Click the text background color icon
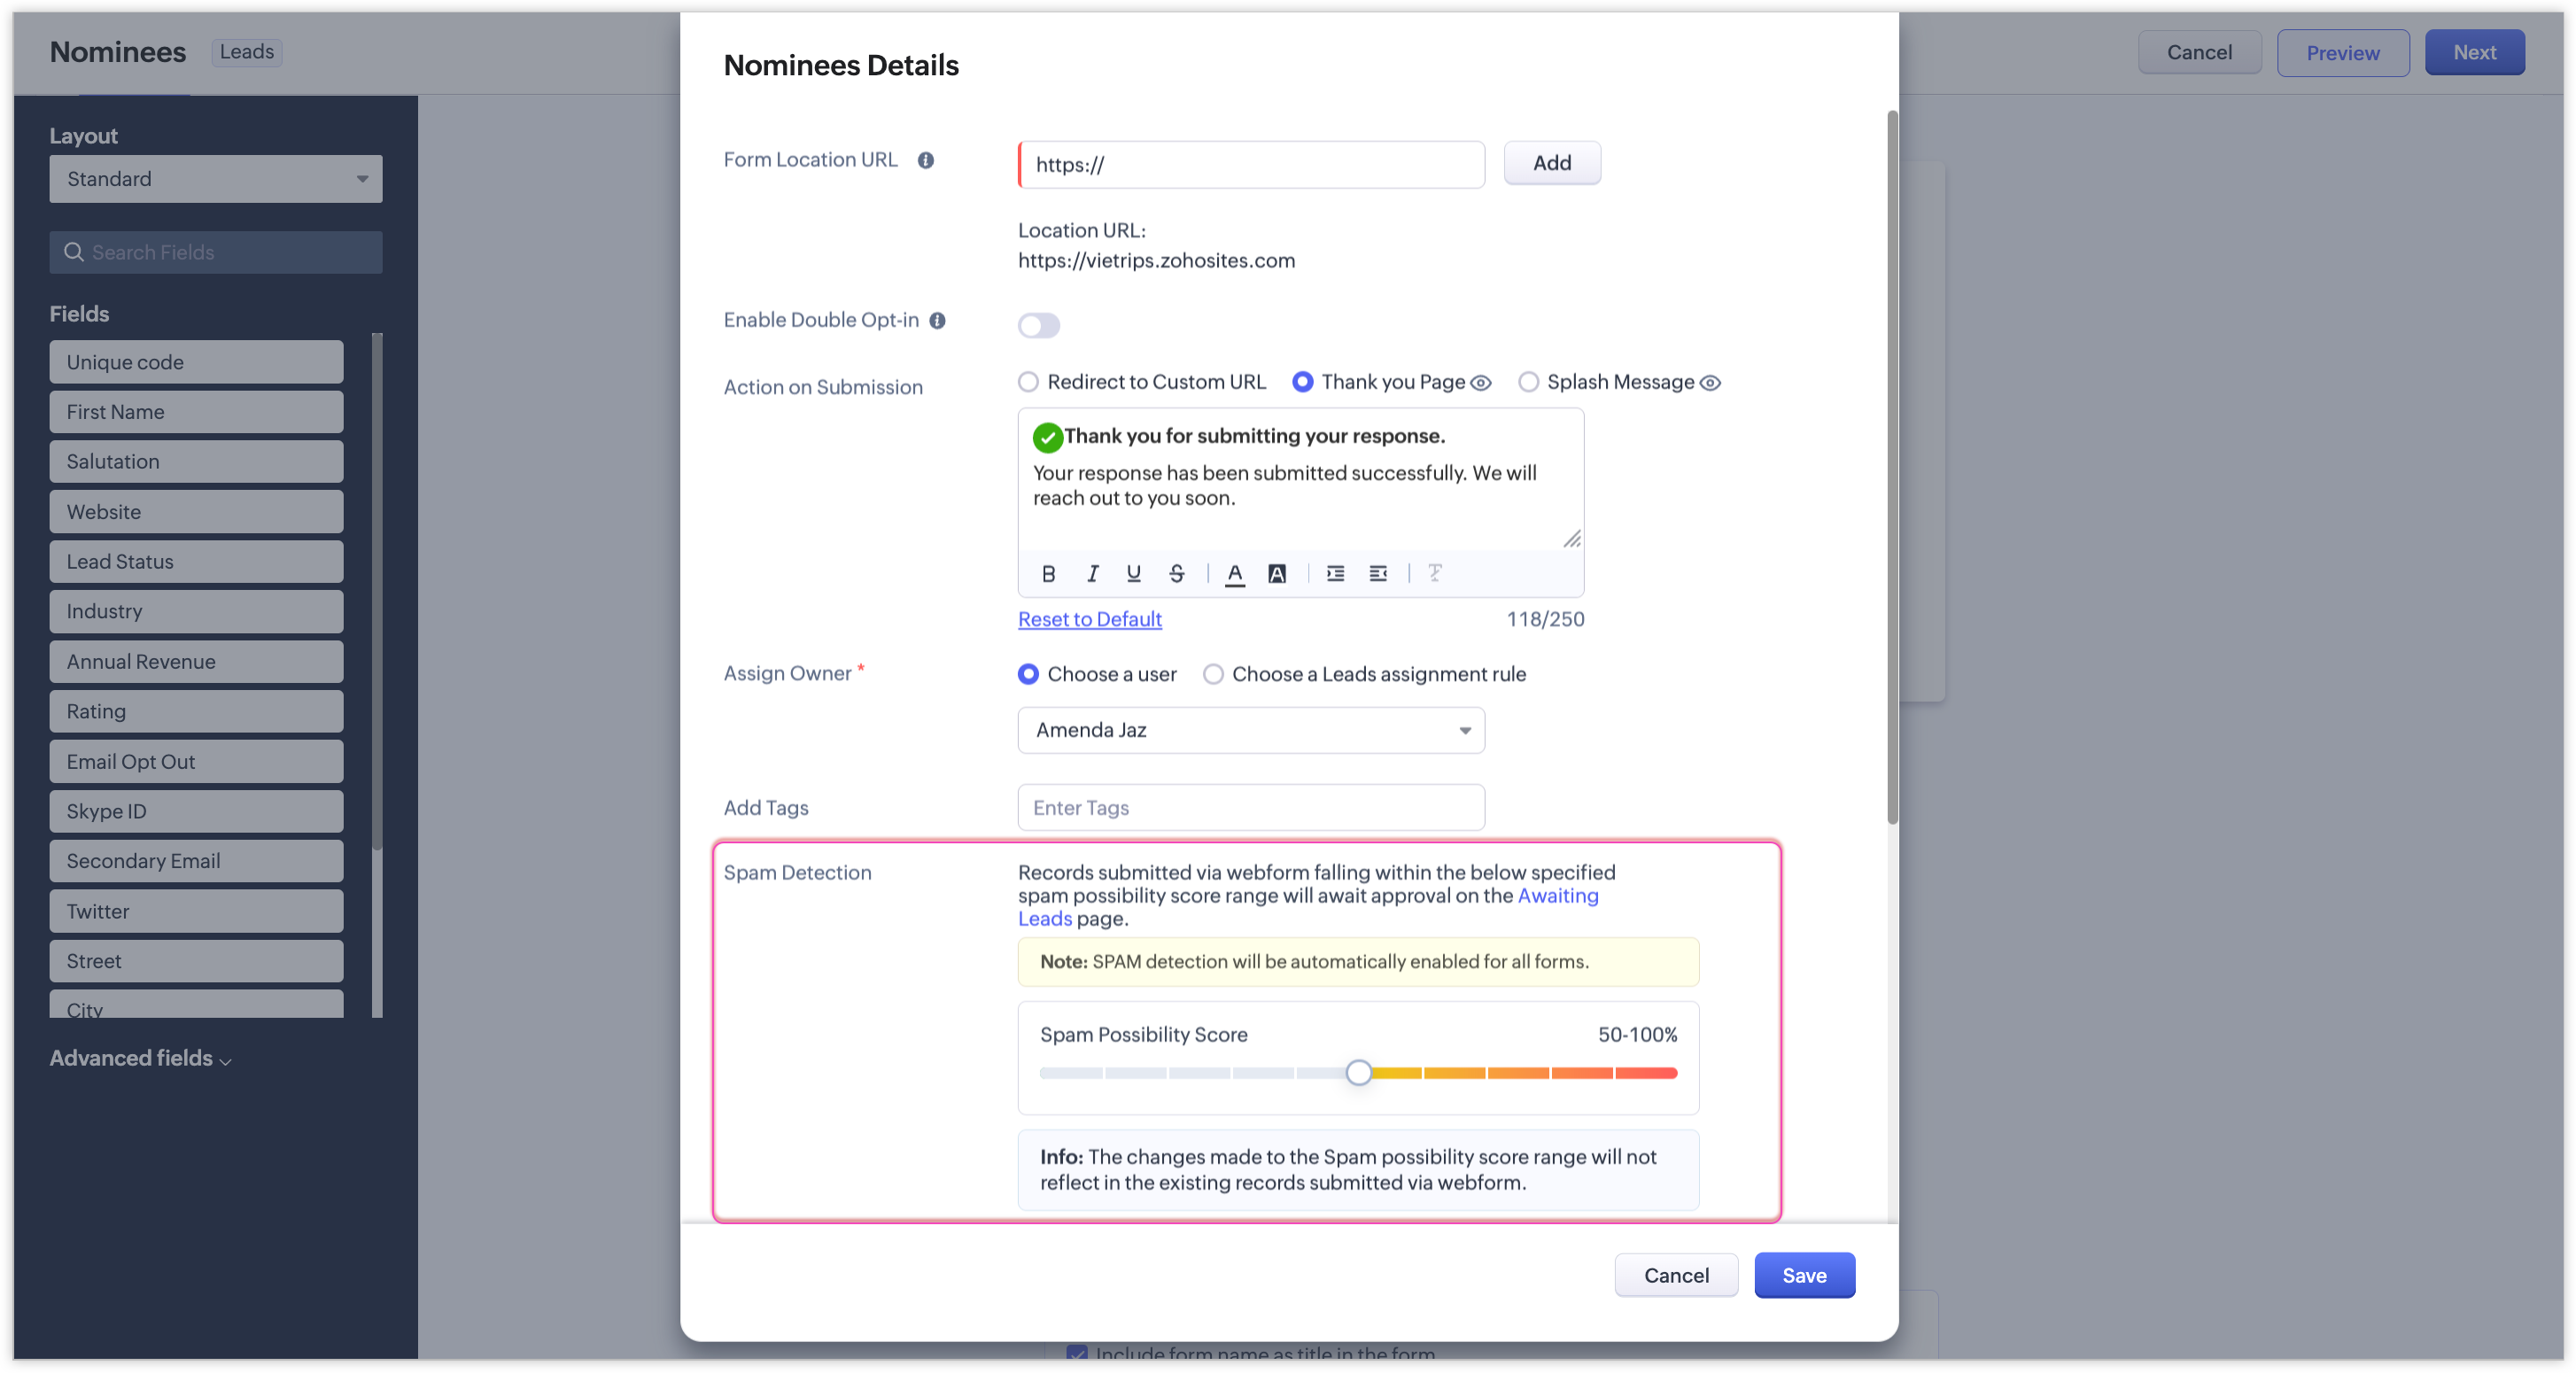 (1276, 573)
